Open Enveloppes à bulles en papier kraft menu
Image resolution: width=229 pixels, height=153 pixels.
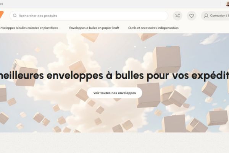click(94, 28)
